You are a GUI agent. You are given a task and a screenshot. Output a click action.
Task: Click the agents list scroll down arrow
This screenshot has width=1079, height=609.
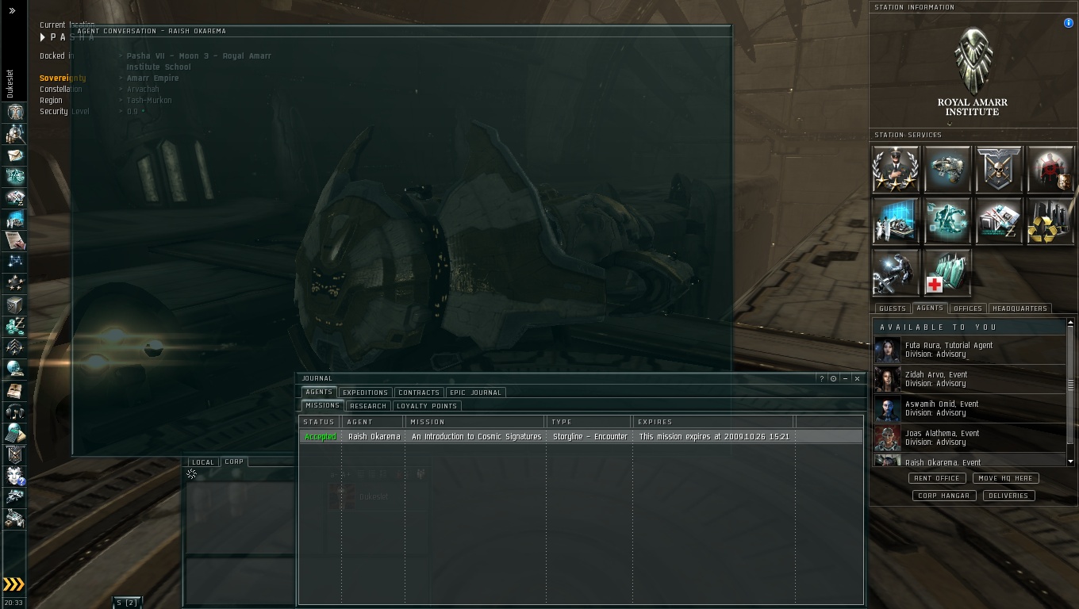tap(1070, 462)
